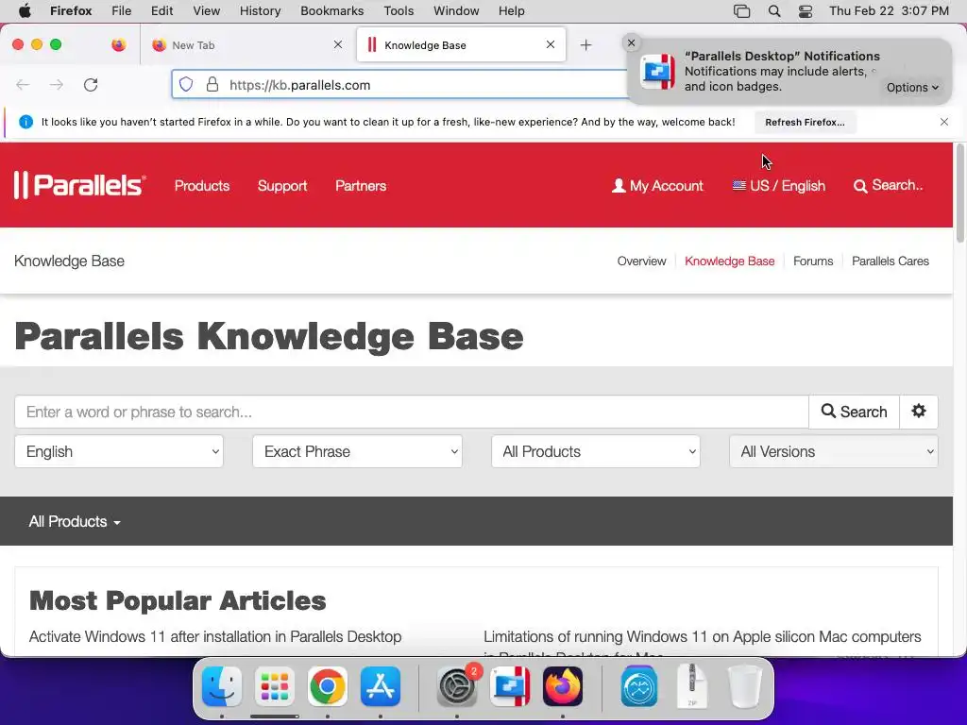Expand All Products in the dark bar
967x725 pixels.
click(x=74, y=521)
